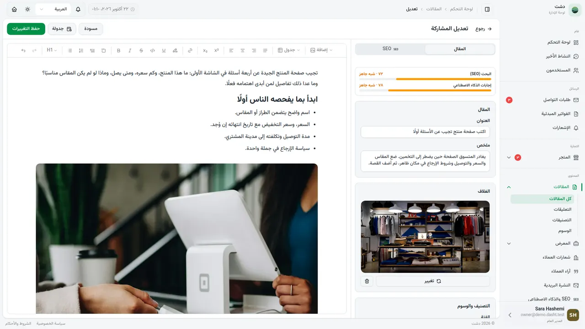
Task: Click the العنوان title input field
Action: tap(425, 132)
